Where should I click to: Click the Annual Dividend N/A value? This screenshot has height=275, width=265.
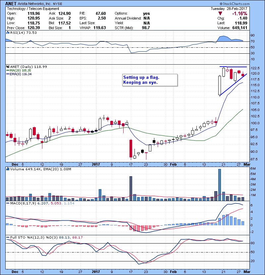147,18
